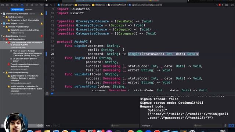Collapse Swift Conversion group
This screenshot has width=235, height=132.
4,17
